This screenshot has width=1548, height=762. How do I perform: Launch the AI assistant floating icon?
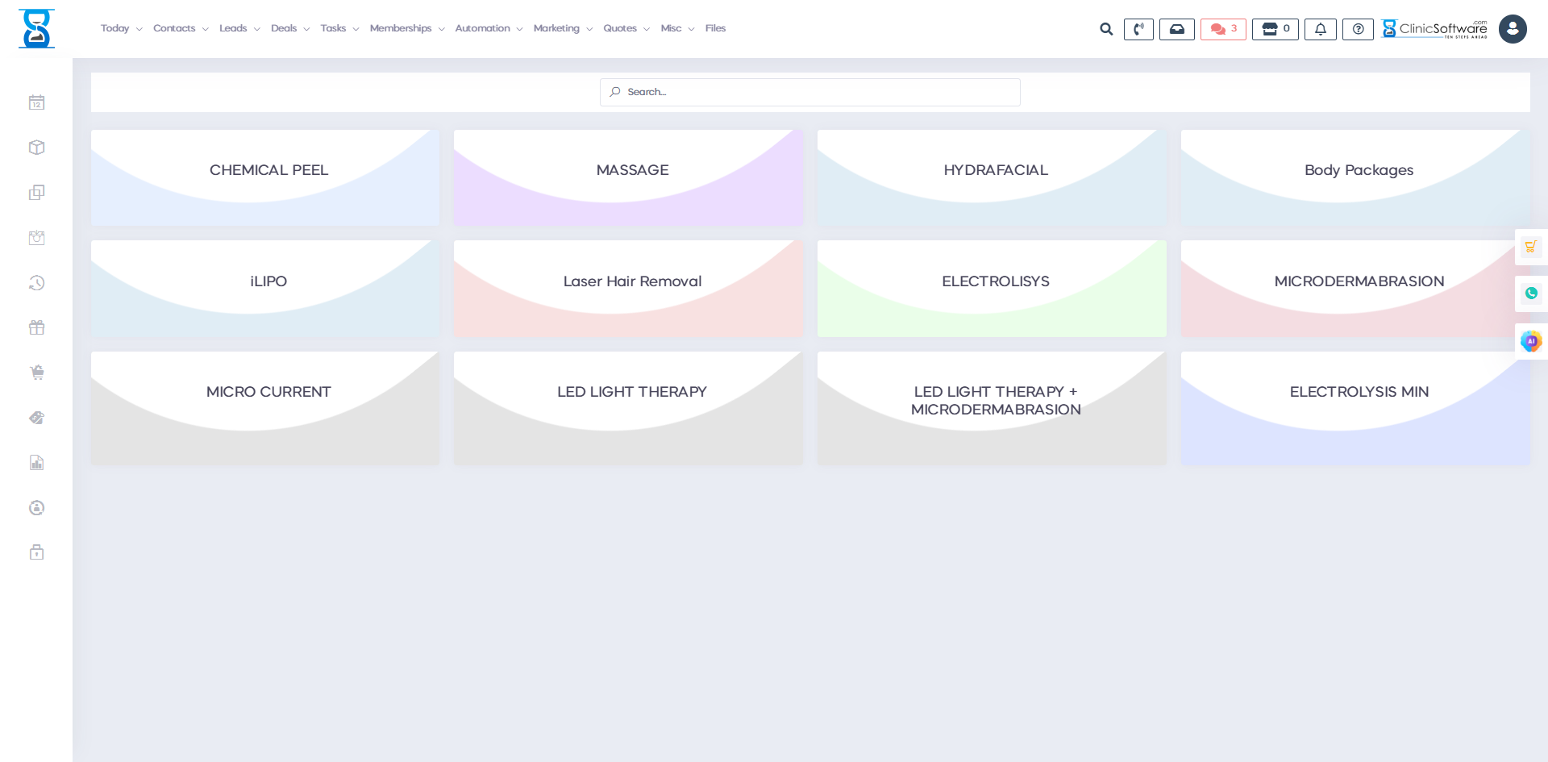point(1530,341)
